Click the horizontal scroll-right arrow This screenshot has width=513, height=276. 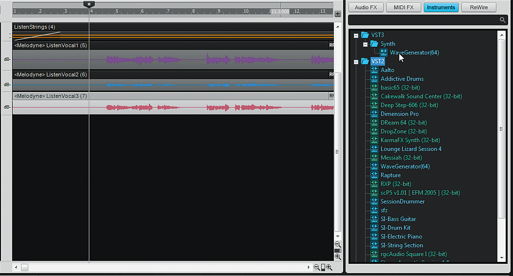308,267
